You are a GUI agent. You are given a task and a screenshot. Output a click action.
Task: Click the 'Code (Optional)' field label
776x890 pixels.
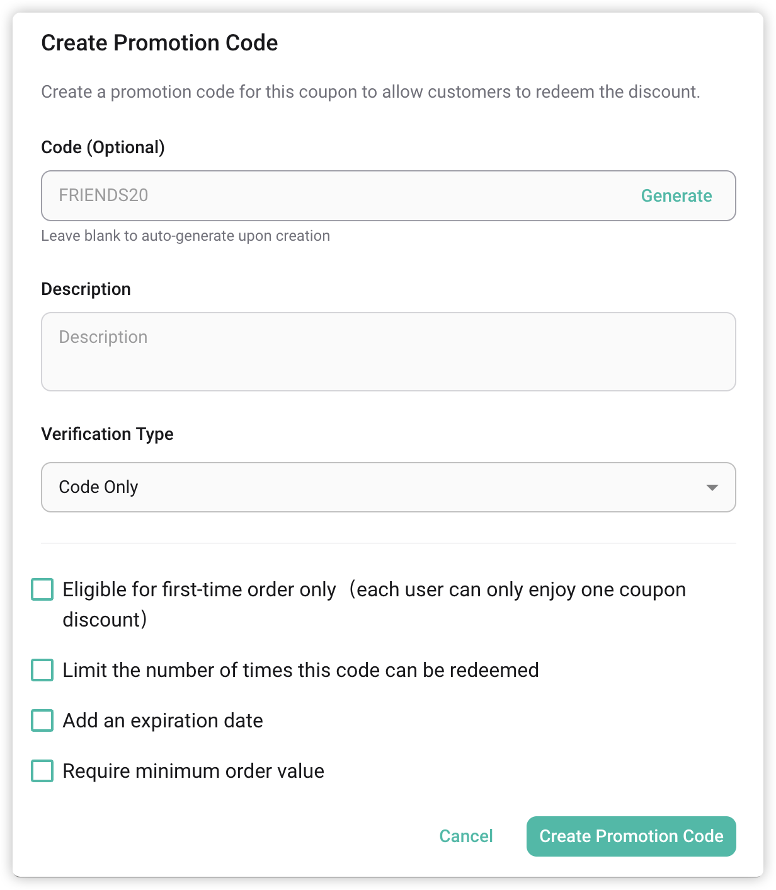point(103,147)
